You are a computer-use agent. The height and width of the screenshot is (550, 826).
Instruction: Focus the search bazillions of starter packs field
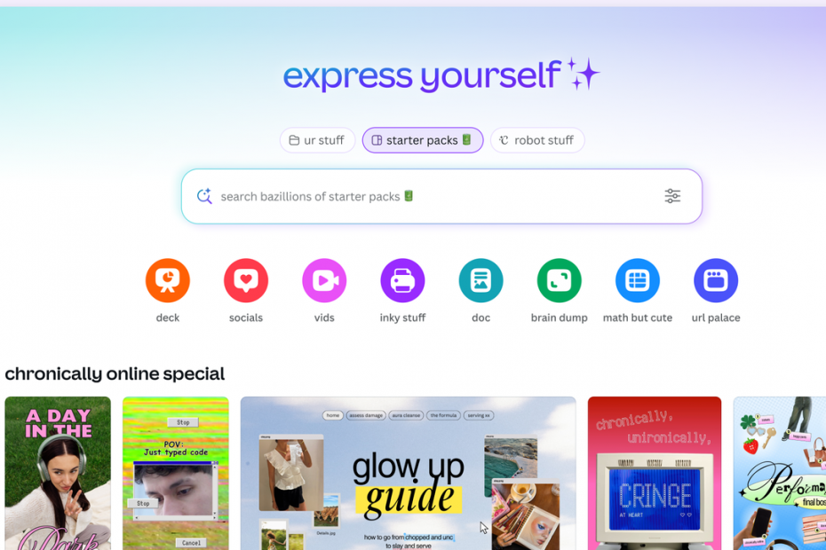coord(441,196)
